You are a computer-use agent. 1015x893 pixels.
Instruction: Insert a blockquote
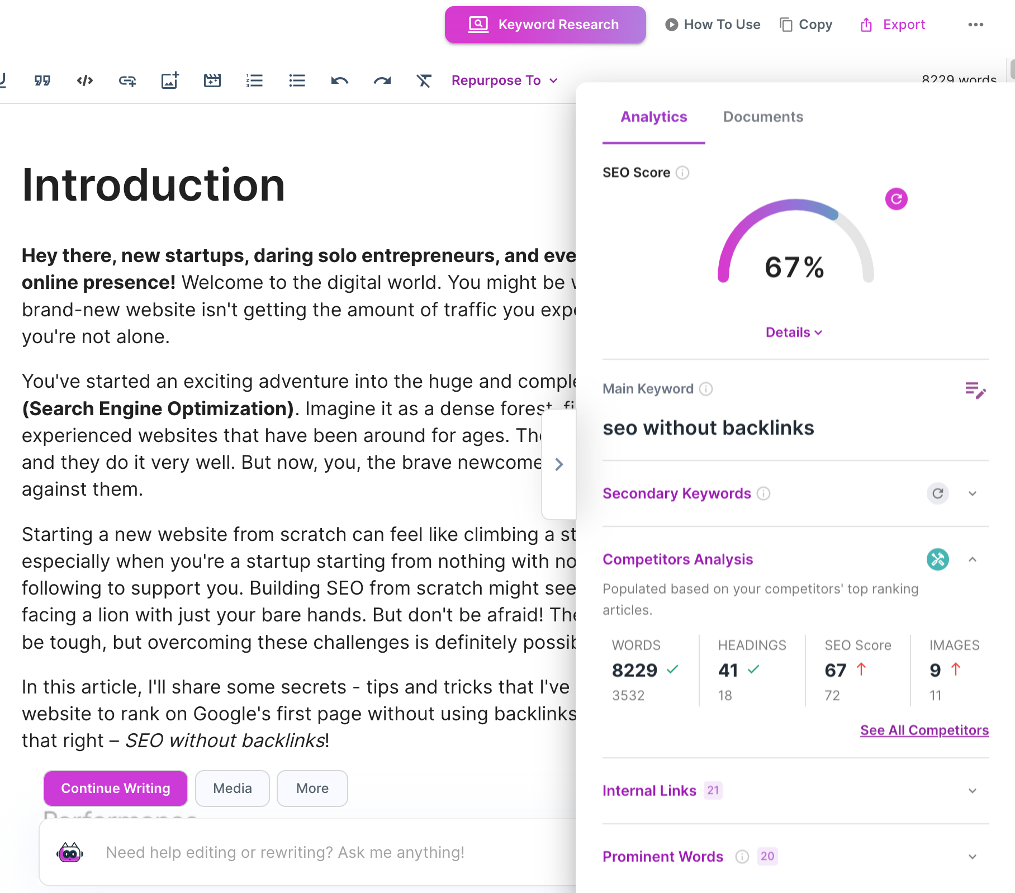click(42, 80)
